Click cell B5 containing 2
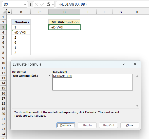 pyautogui.click(x=21, y=37)
